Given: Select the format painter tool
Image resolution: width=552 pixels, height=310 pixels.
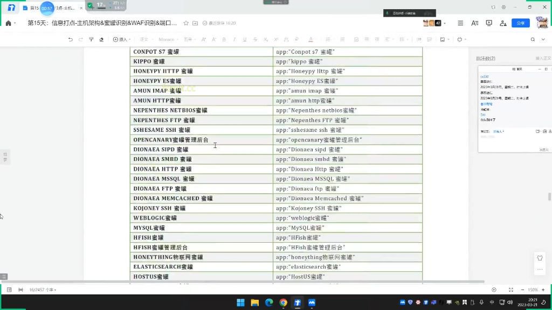Looking at the screenshot, I should 91,39.
